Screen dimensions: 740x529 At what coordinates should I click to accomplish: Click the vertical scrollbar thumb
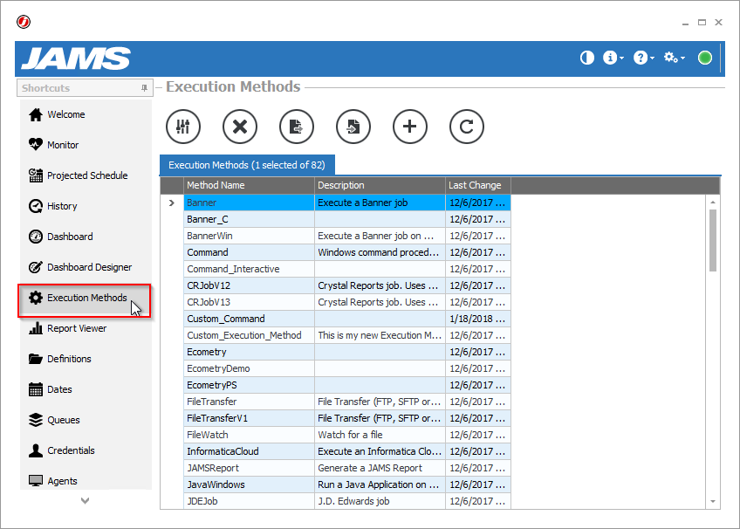tap(713, 241)
